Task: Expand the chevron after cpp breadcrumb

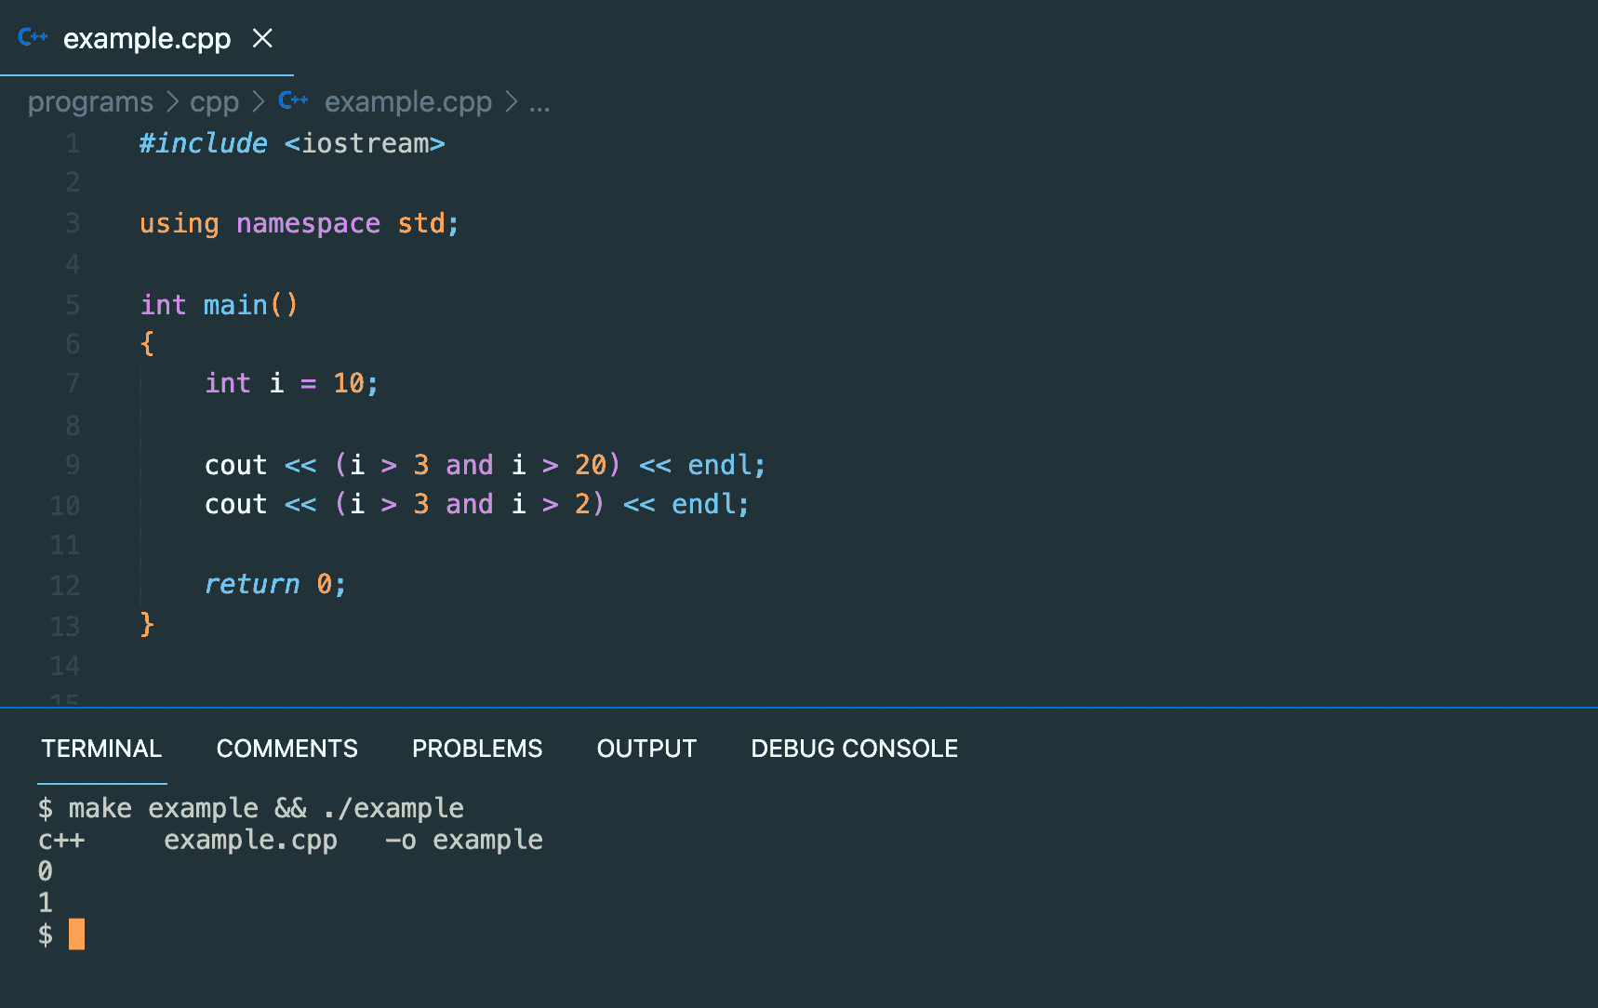Action: coord(259,101)
